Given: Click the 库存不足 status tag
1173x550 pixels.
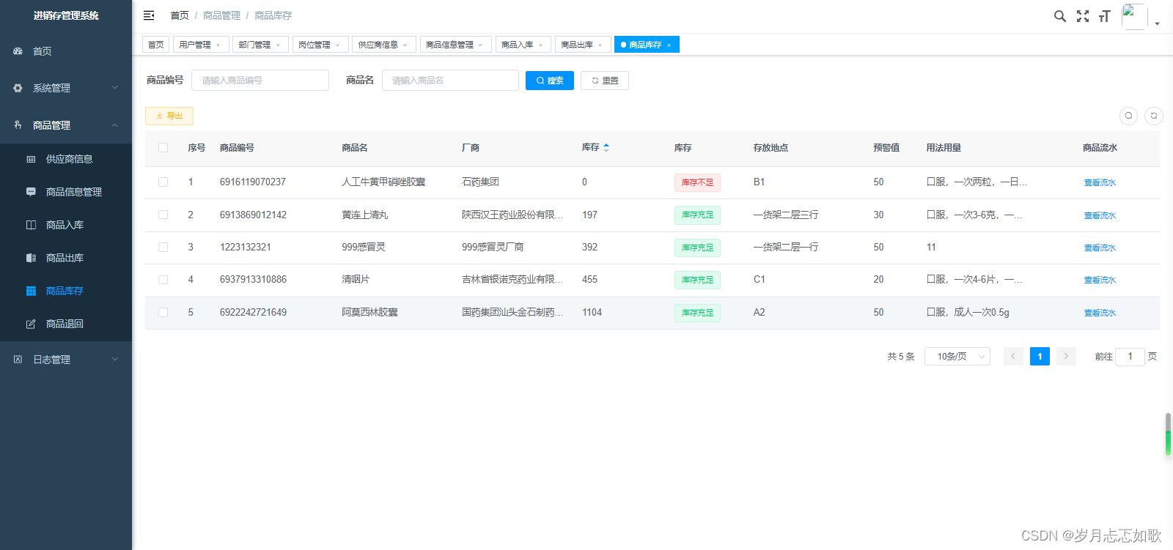Looking at the screenshot, I should tap(697, 182).
